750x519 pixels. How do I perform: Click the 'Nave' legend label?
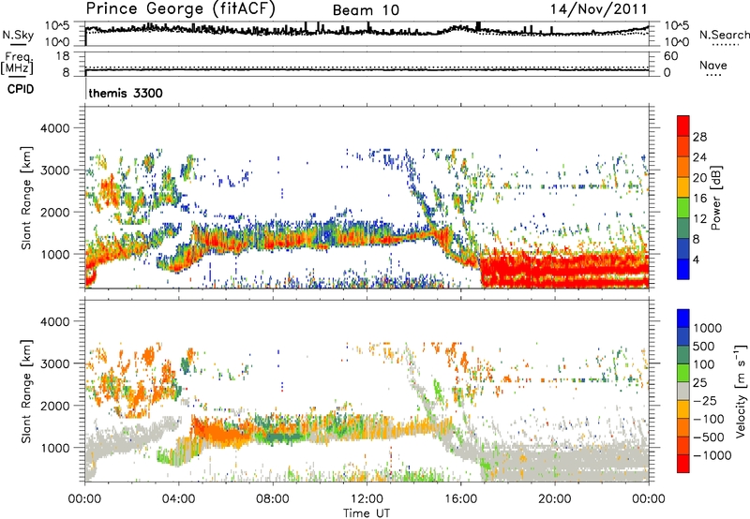coord(713,65)
